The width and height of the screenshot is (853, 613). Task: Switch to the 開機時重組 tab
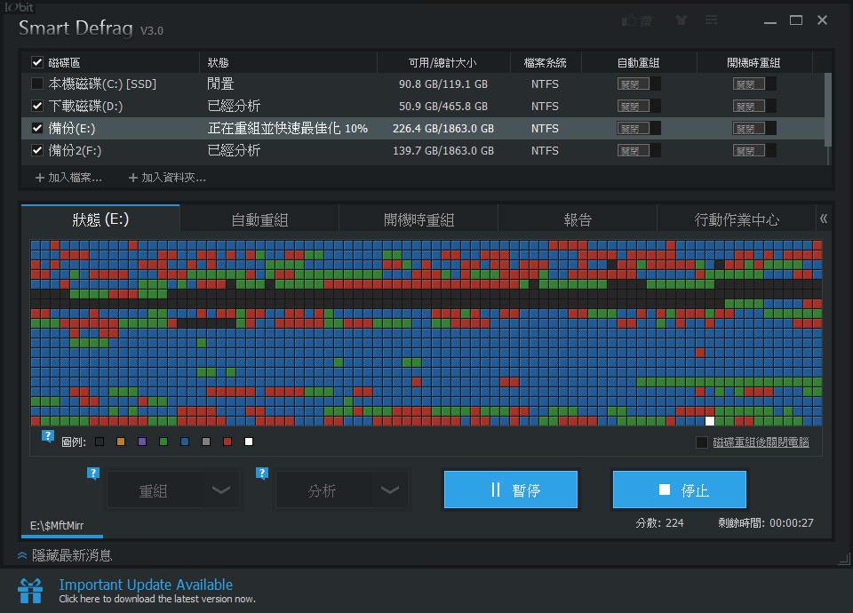[419, 219]
